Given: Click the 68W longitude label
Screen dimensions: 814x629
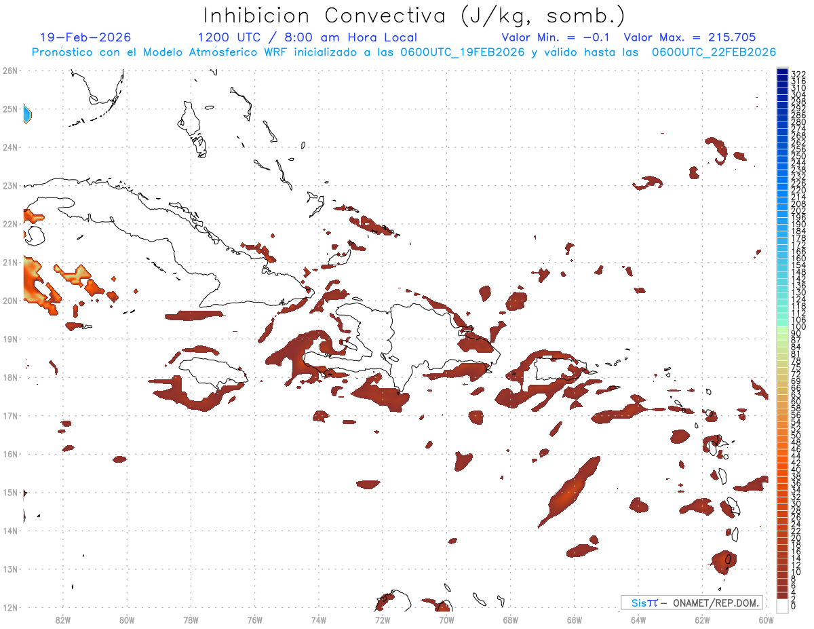Looking at the screenshot, I should coord(511,620).
